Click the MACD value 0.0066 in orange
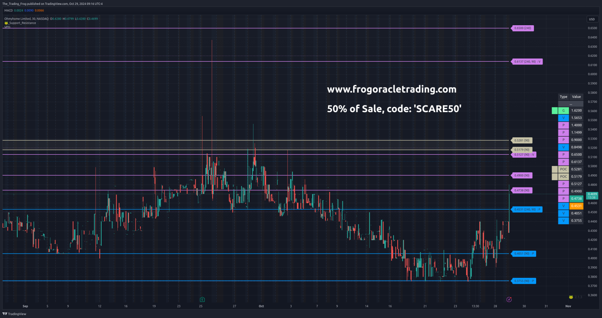602x318 pixels. 39,11
